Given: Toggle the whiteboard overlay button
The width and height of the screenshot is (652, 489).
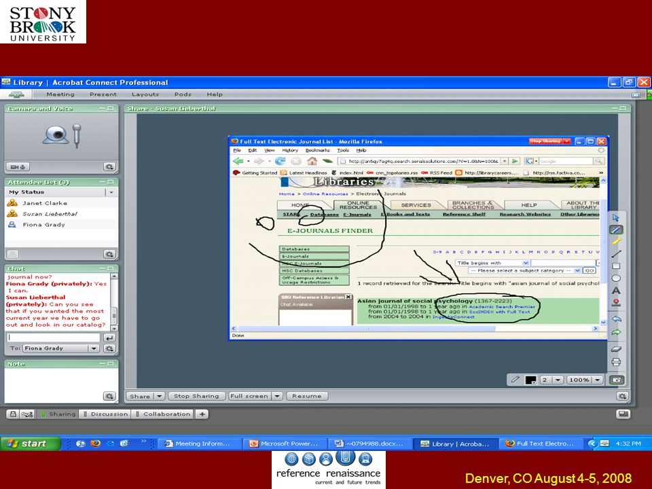Looking at the screenshot, I should (x=616, y=380).
